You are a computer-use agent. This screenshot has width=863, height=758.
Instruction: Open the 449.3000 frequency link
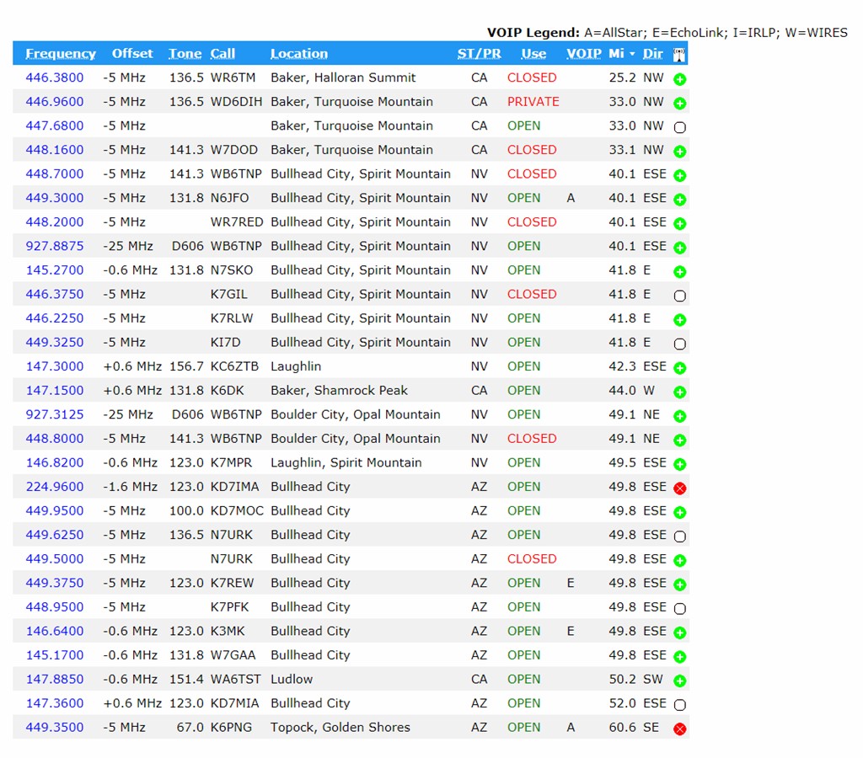(55, 198)
